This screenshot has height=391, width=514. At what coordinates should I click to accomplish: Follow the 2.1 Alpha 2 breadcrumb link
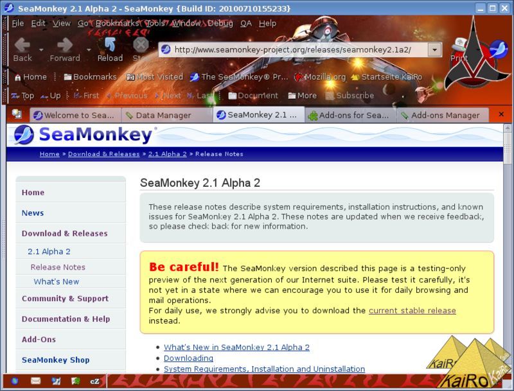(x=168, y=154)
